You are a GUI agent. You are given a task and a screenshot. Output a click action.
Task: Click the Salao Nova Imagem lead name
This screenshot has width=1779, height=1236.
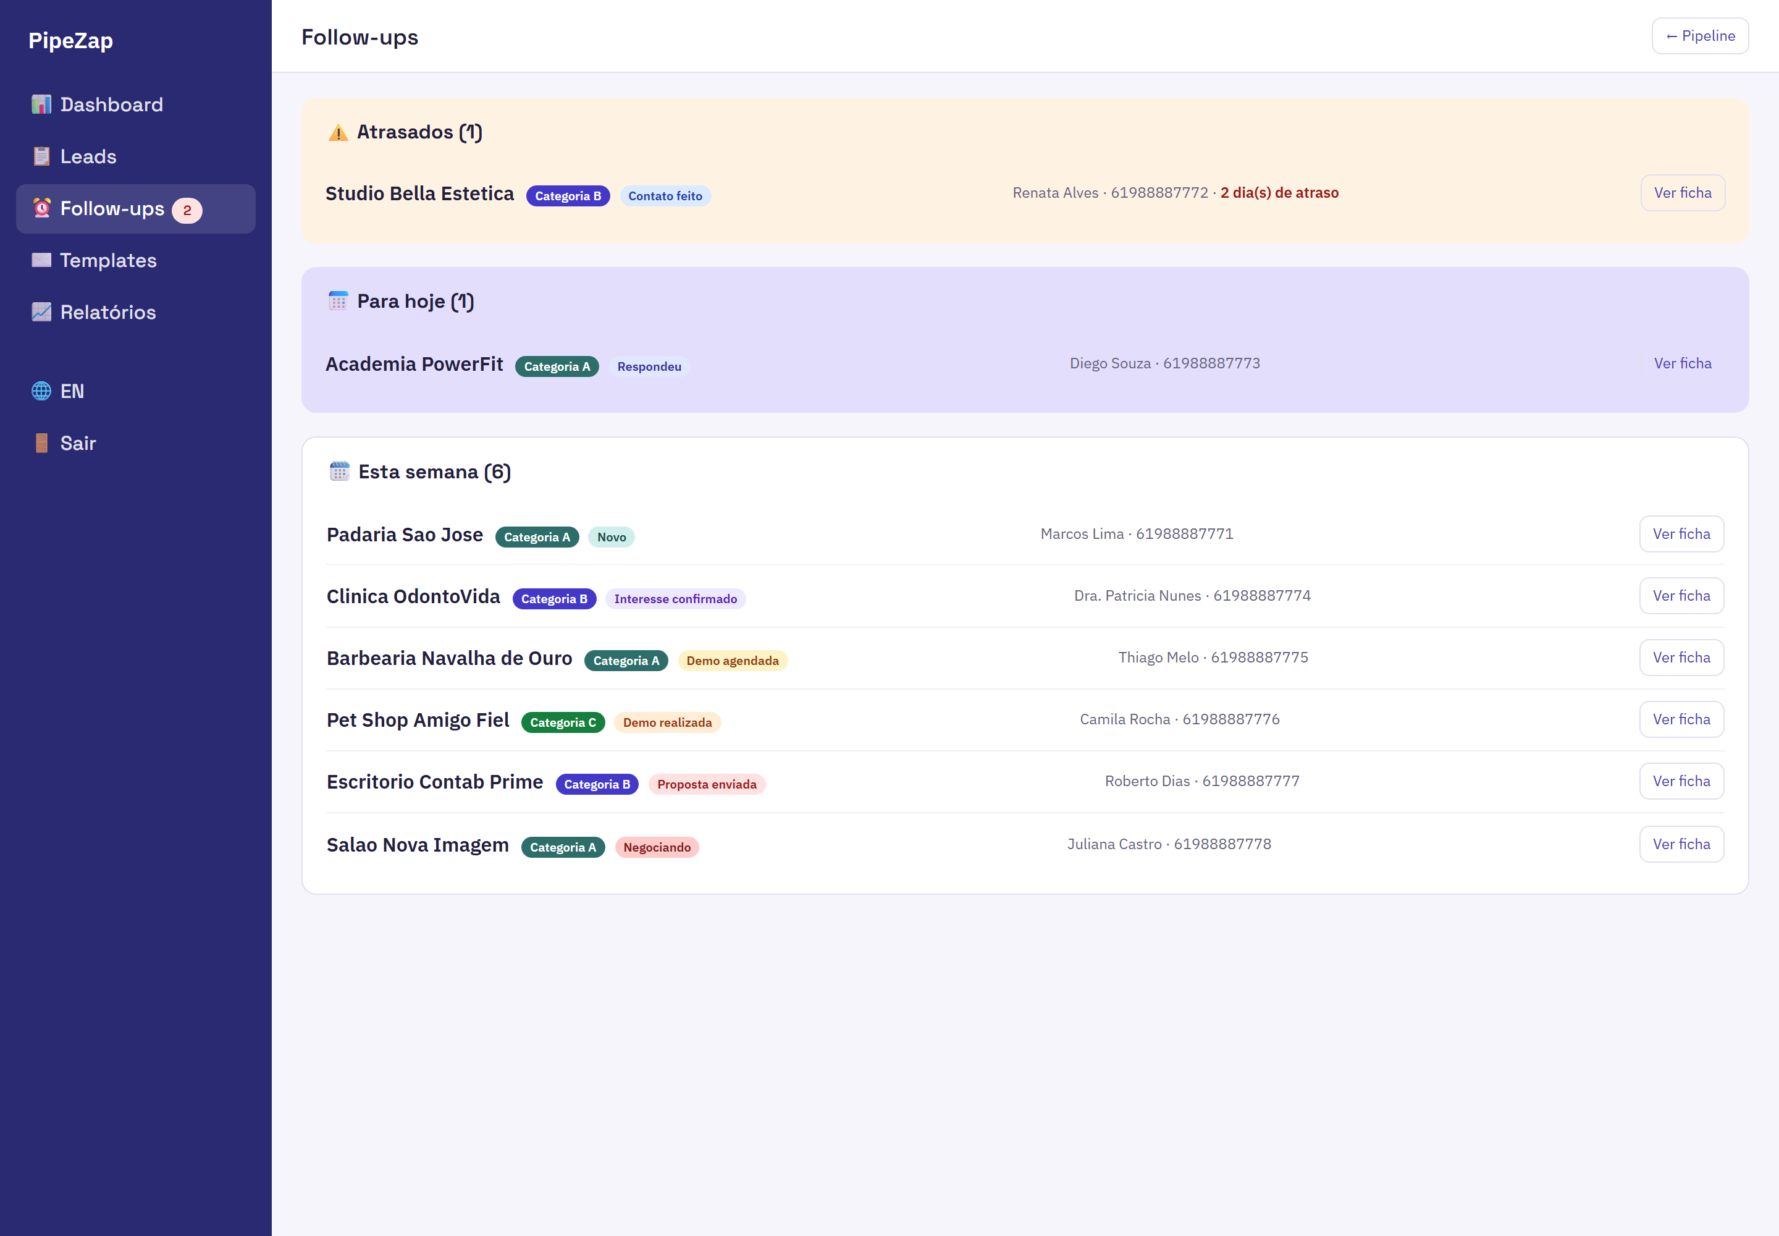pos(418,845)
